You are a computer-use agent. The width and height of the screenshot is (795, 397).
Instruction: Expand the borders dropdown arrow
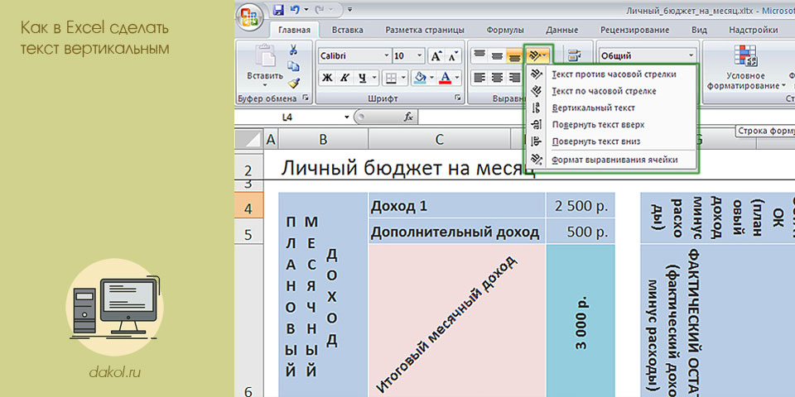point(403,78)
